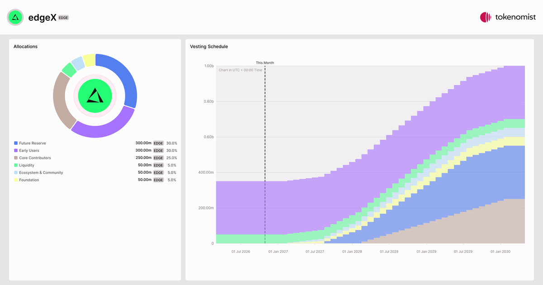The height and width of the screenshot is (285, 543).
Task: Click the 30.0% value in Future Reserve row
Action: click(x=172, y=143)
